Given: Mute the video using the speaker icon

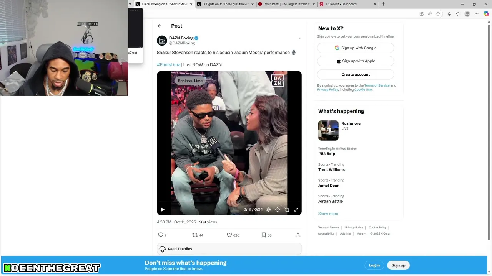Looking at the screenshot, I should click(268, 209).
